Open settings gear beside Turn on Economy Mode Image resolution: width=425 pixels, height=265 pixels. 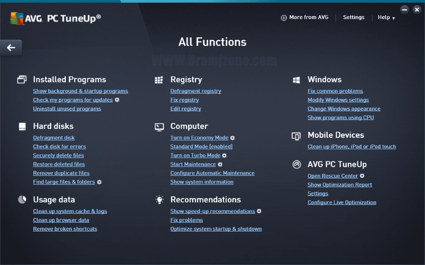coord(232,138)
